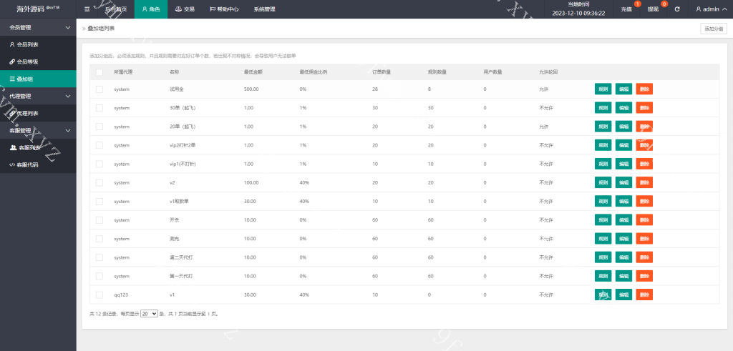Click 编辑 for the qq123 row
The image size is (733, 351).
point(623,295)
